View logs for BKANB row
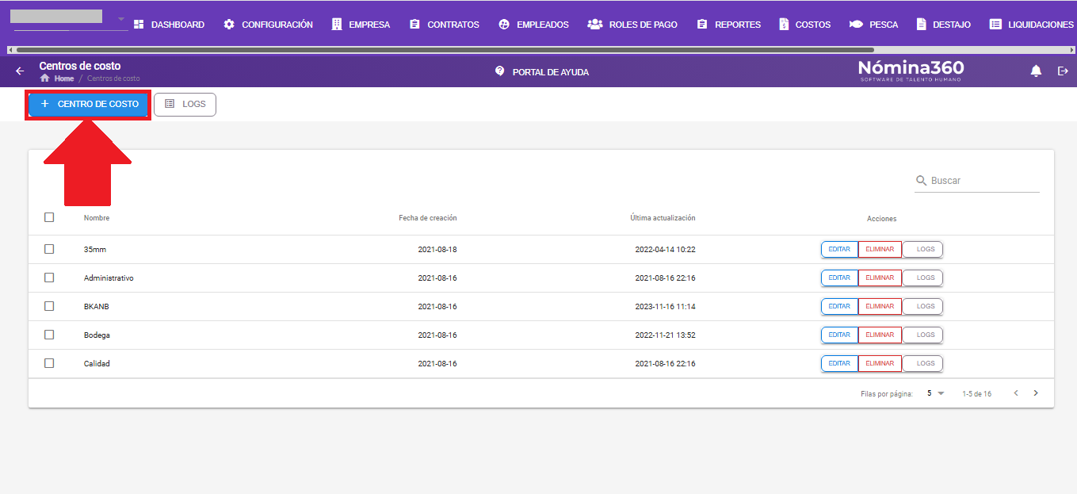 922,306
